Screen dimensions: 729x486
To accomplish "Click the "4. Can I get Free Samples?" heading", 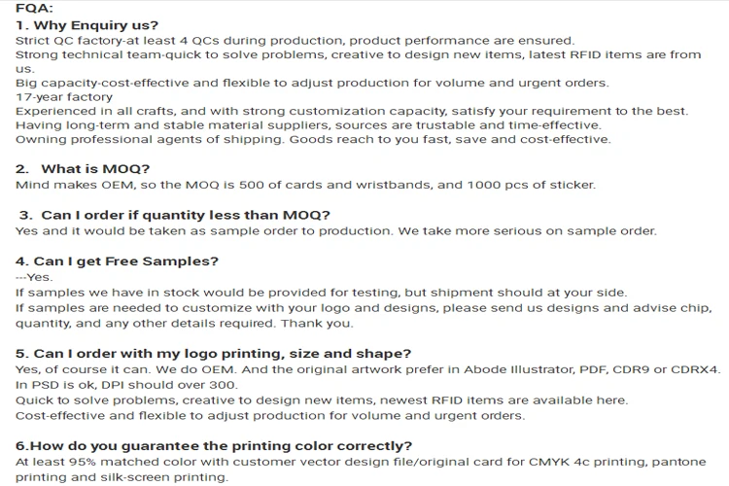I will tap(117, 260).
